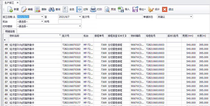The height and width of the screenshot is (106, 210).
Task: Close the 生产报工 tab
Action: (x=17, y=2)
